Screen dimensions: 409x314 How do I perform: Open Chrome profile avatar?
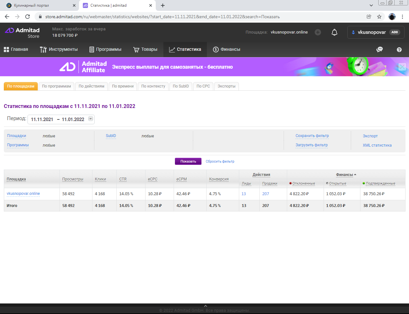392,17
